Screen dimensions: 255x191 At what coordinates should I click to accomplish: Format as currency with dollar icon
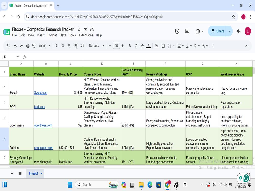57,46
